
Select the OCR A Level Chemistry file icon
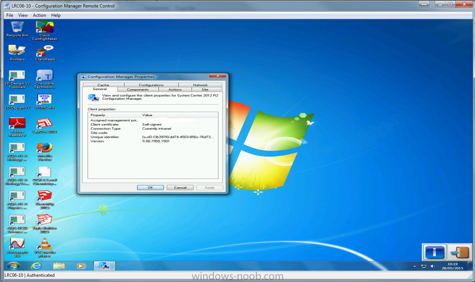click(x=45, y=176)
